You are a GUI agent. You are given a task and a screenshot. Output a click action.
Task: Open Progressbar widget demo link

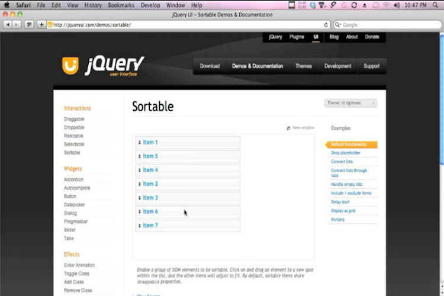click(76, 221)
